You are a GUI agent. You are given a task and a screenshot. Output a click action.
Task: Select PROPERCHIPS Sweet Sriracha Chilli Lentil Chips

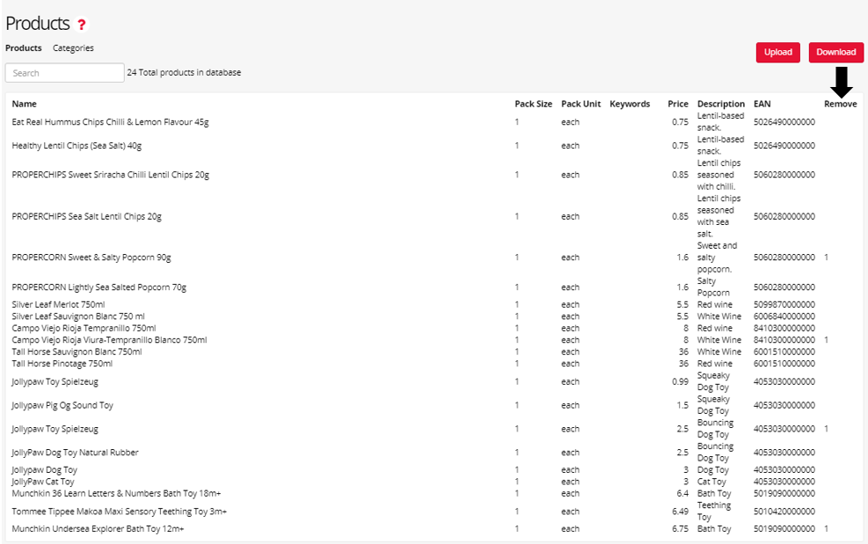pyautogui.click(x=110, y=175)
